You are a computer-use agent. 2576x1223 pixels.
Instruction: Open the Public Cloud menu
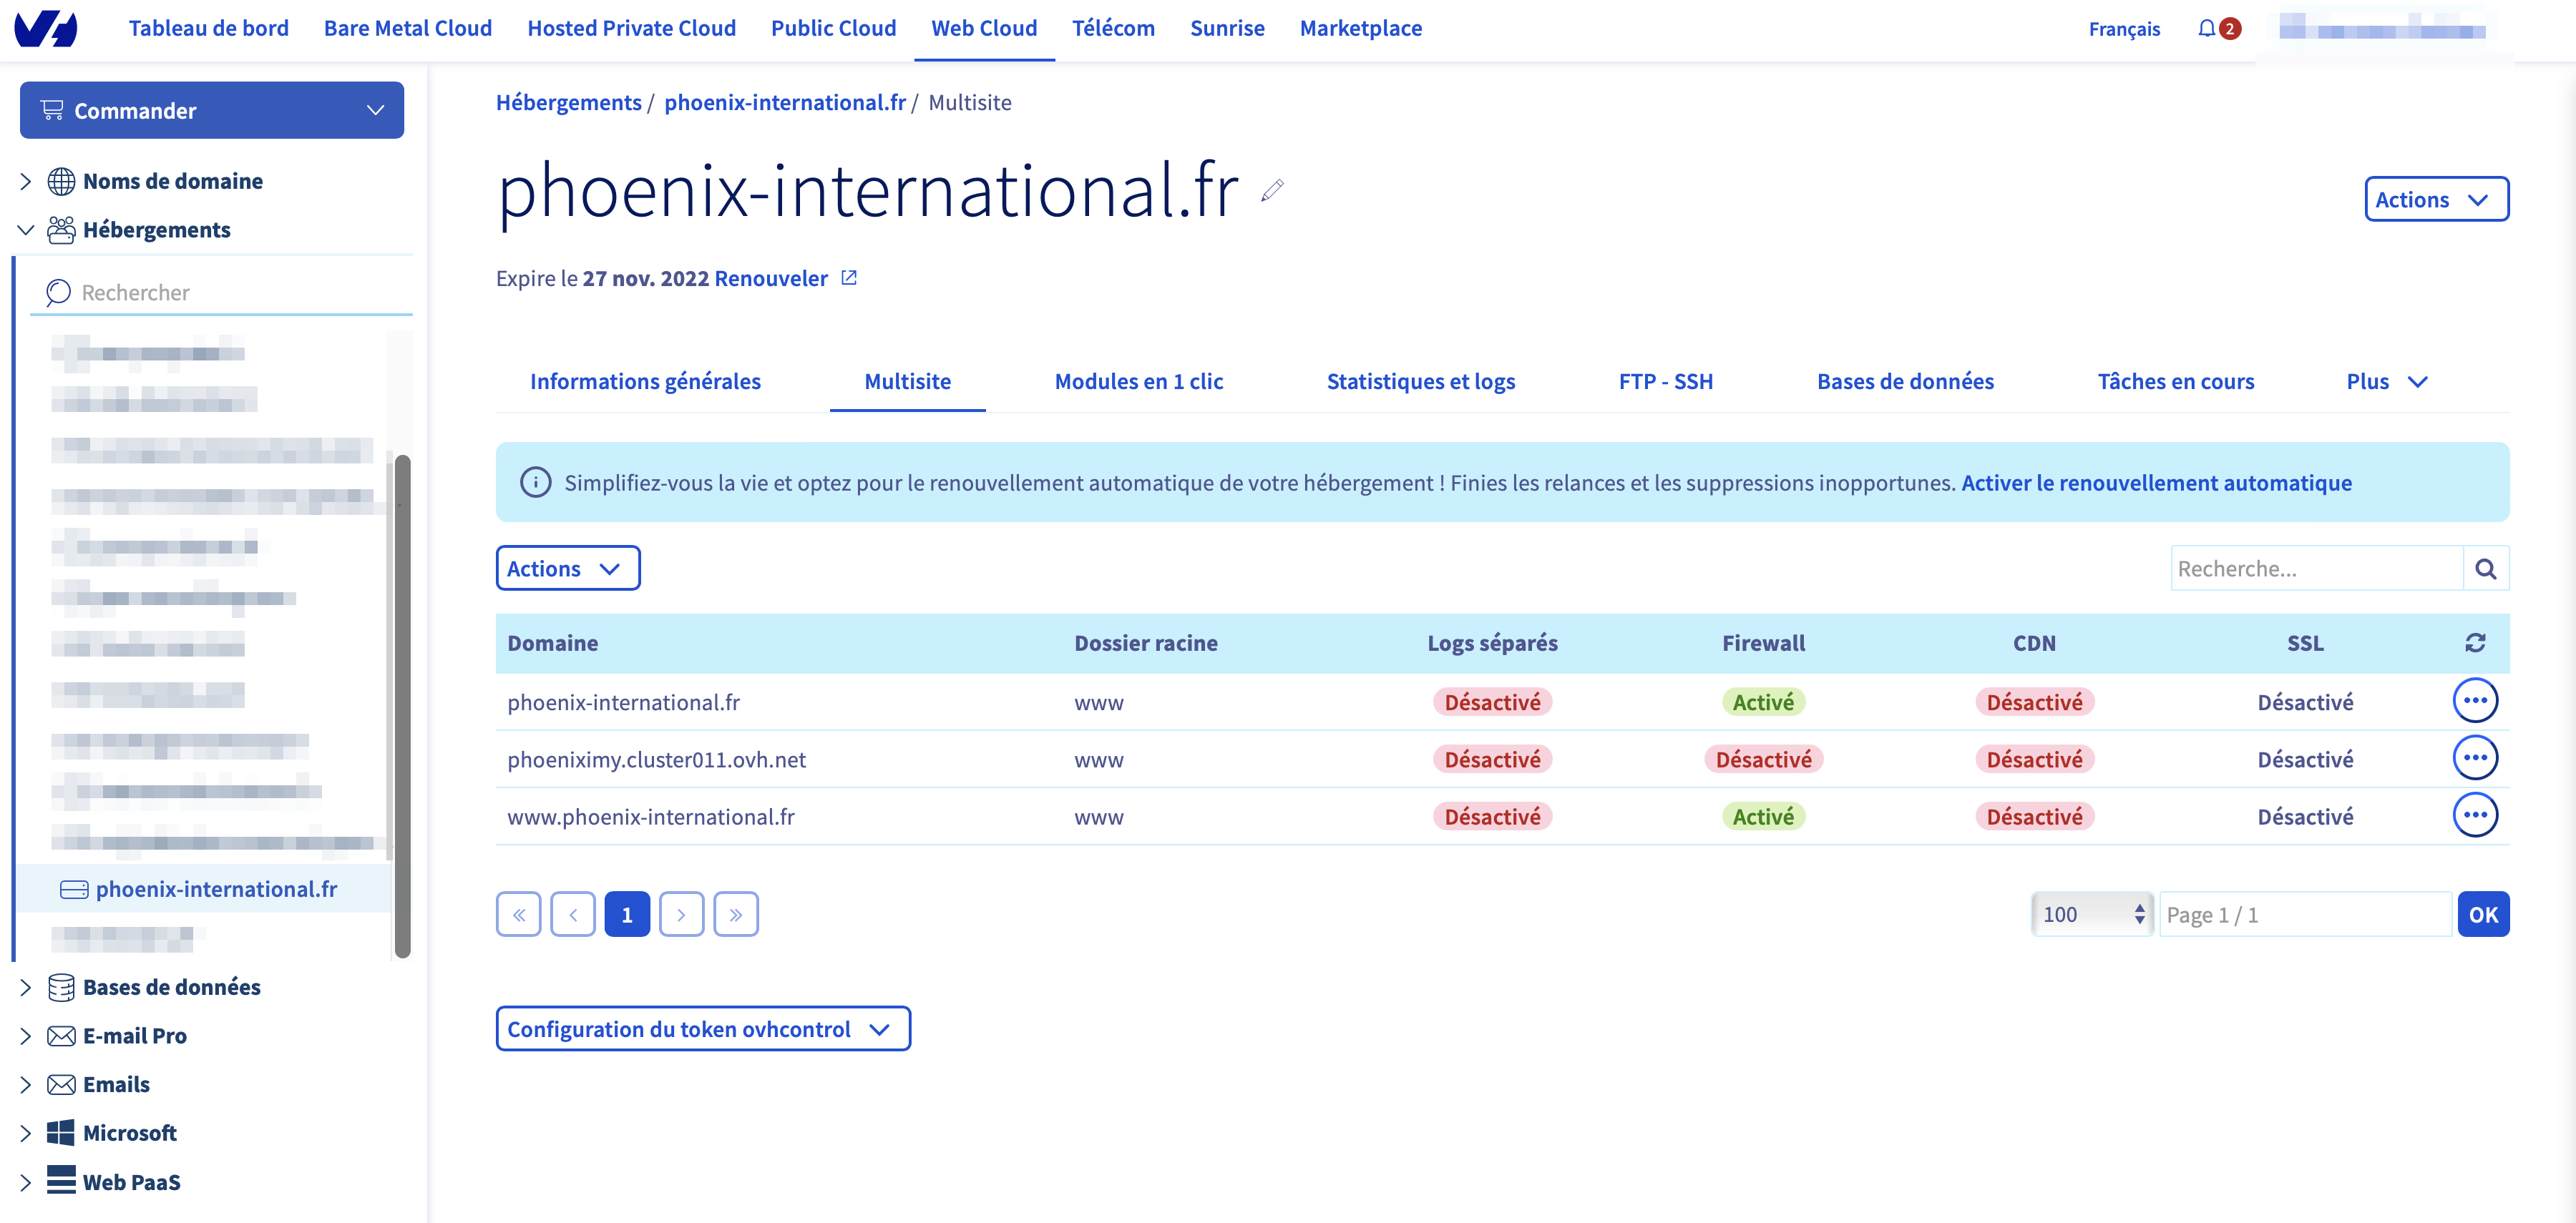click(833, 28)
